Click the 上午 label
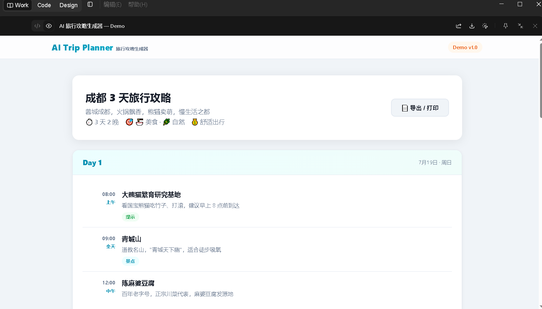 pyautogui.click(x=111, y=203)
